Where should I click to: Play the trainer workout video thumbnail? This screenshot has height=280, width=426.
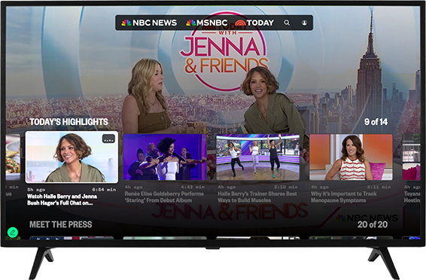pos(258,157)
